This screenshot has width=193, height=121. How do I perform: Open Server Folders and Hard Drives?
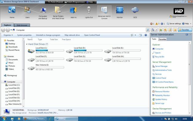tap(58, 13)
